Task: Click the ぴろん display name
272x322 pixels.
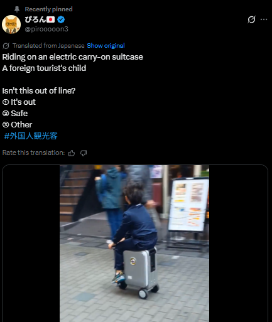Action: (35, 19)
